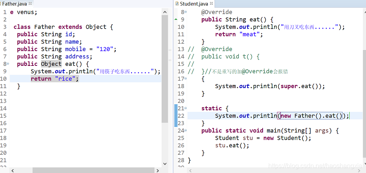The width and height of the screenshot is (366, 173).
Task: Click the main method signature line
Action: [270, 131]
